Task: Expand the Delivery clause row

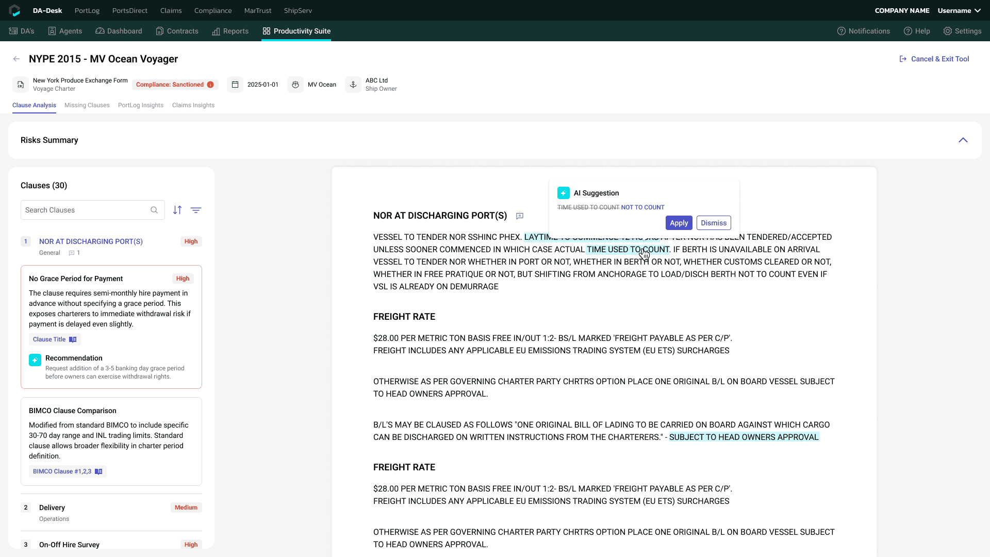Action: coord(111,513)
